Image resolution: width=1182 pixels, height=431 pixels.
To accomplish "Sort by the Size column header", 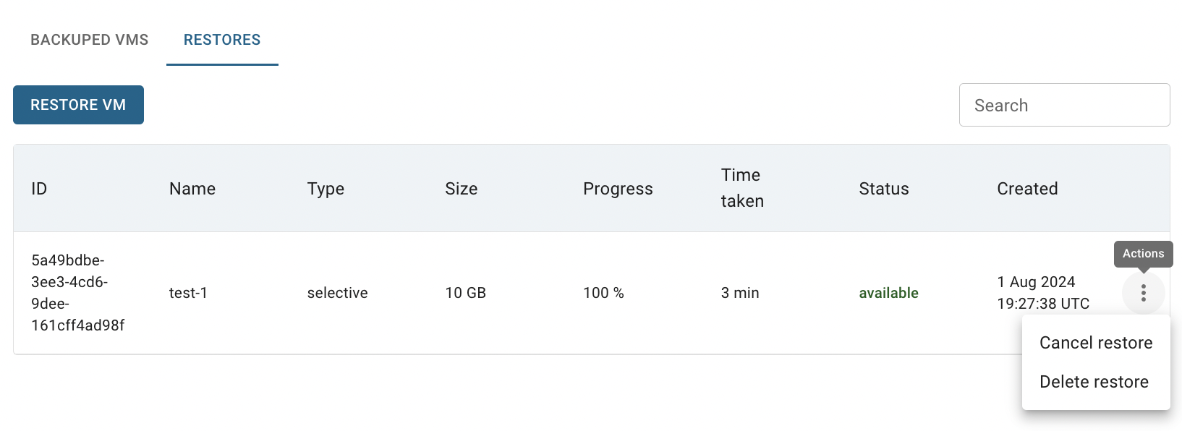I will [462, 189].
